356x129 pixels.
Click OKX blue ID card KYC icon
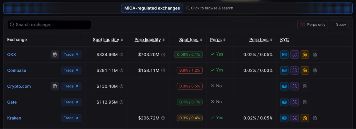tap(285, 54)
